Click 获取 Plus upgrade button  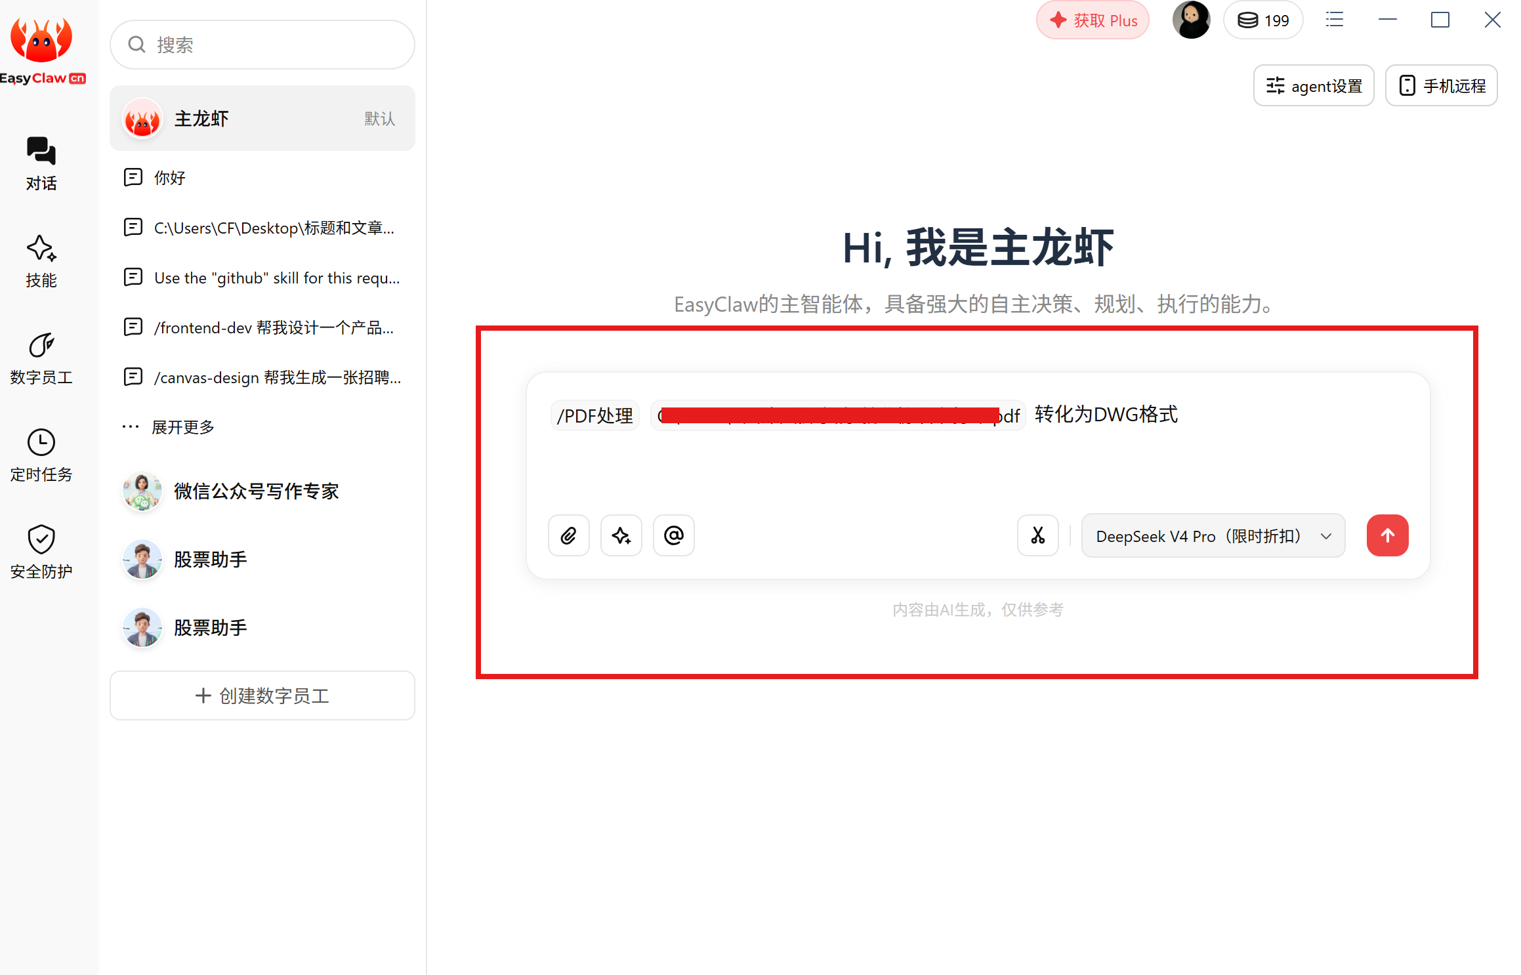point(1093,20)
